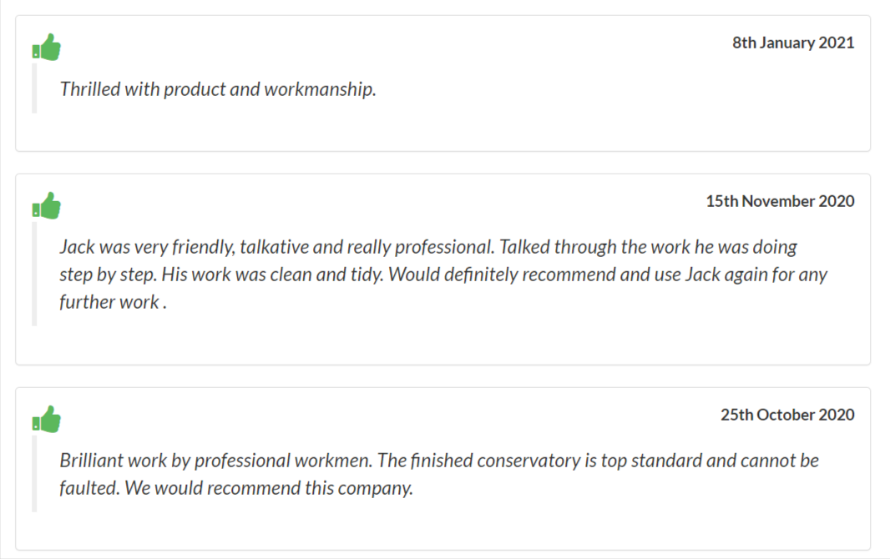Click the thumbs-up icon on January 2021 review
Viewport: 890px width, 559px height.
47,47
